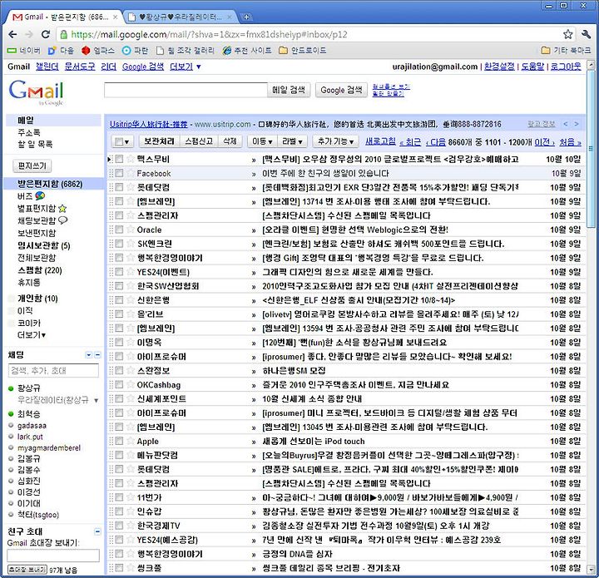Click the Gmail logo

coord(37,92)
